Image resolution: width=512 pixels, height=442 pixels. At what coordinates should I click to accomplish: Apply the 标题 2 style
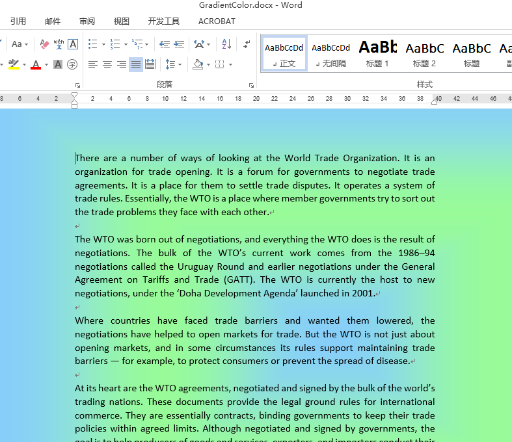(424, 54)
